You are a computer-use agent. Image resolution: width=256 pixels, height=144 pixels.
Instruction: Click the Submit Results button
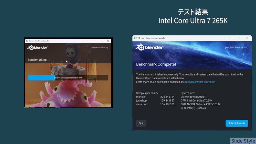click(x=237, y=123)
